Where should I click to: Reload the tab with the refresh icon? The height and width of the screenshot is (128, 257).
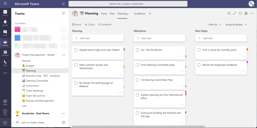pyautogui.click(x=240, y=14)
